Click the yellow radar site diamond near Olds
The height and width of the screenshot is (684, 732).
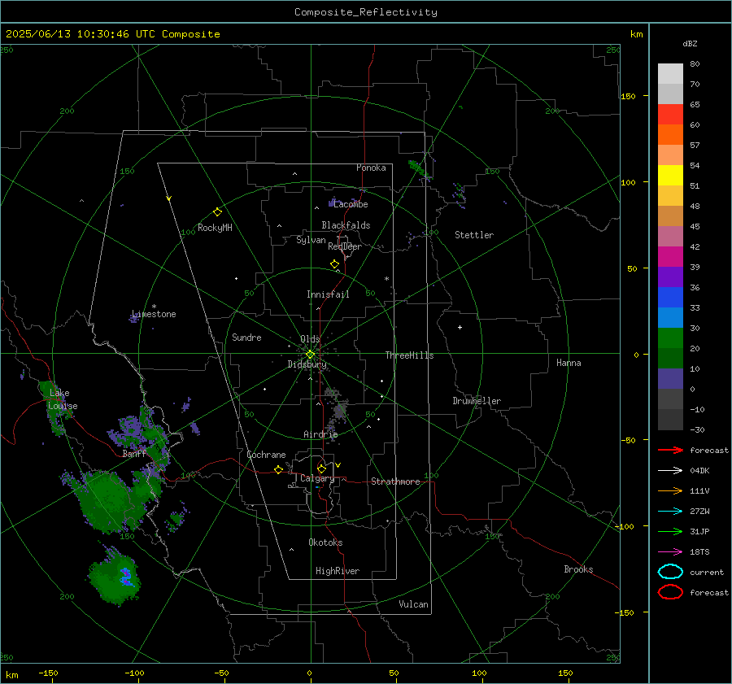pyautogui.click(x=310, y=355)
